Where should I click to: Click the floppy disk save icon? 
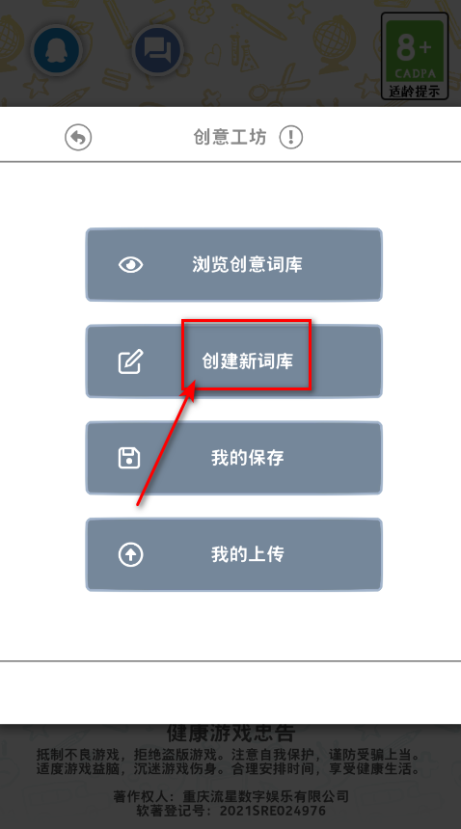(x=129, y=458)
